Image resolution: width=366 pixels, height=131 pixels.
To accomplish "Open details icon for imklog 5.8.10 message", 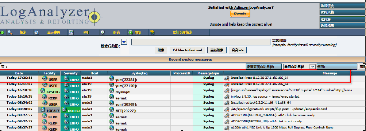I will [x=226, y=97].
